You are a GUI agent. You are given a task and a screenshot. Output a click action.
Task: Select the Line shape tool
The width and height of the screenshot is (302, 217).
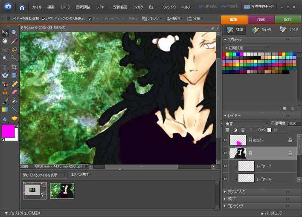point(14,110)
